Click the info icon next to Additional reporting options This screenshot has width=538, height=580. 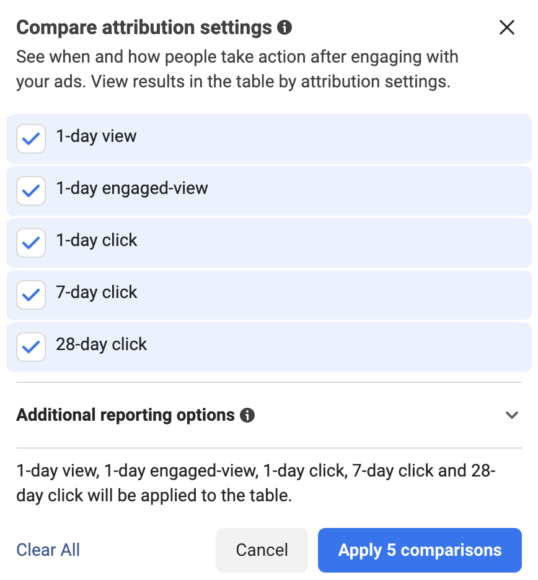(x=247, y=415)
